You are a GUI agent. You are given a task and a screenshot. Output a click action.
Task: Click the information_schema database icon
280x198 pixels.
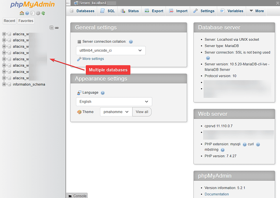9,84
